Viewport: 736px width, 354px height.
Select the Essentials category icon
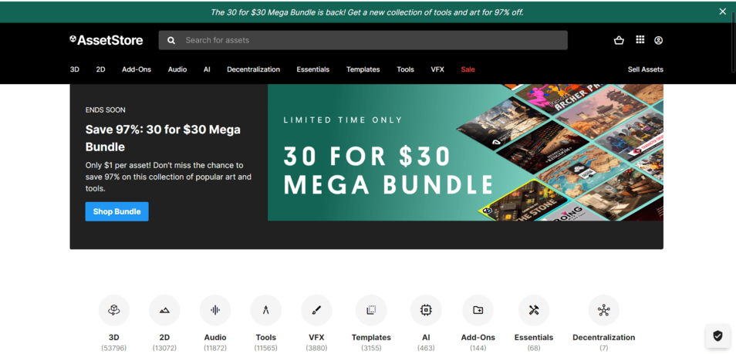tap(534, 310)
